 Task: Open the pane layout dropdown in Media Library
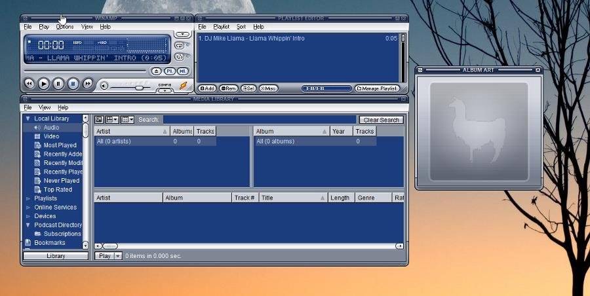point(112,120)
